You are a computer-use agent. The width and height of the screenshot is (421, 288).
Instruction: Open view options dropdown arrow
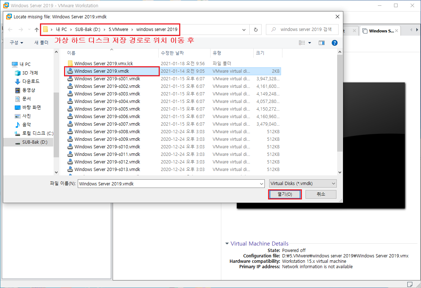pyautogui.click(x=309, y=43)
